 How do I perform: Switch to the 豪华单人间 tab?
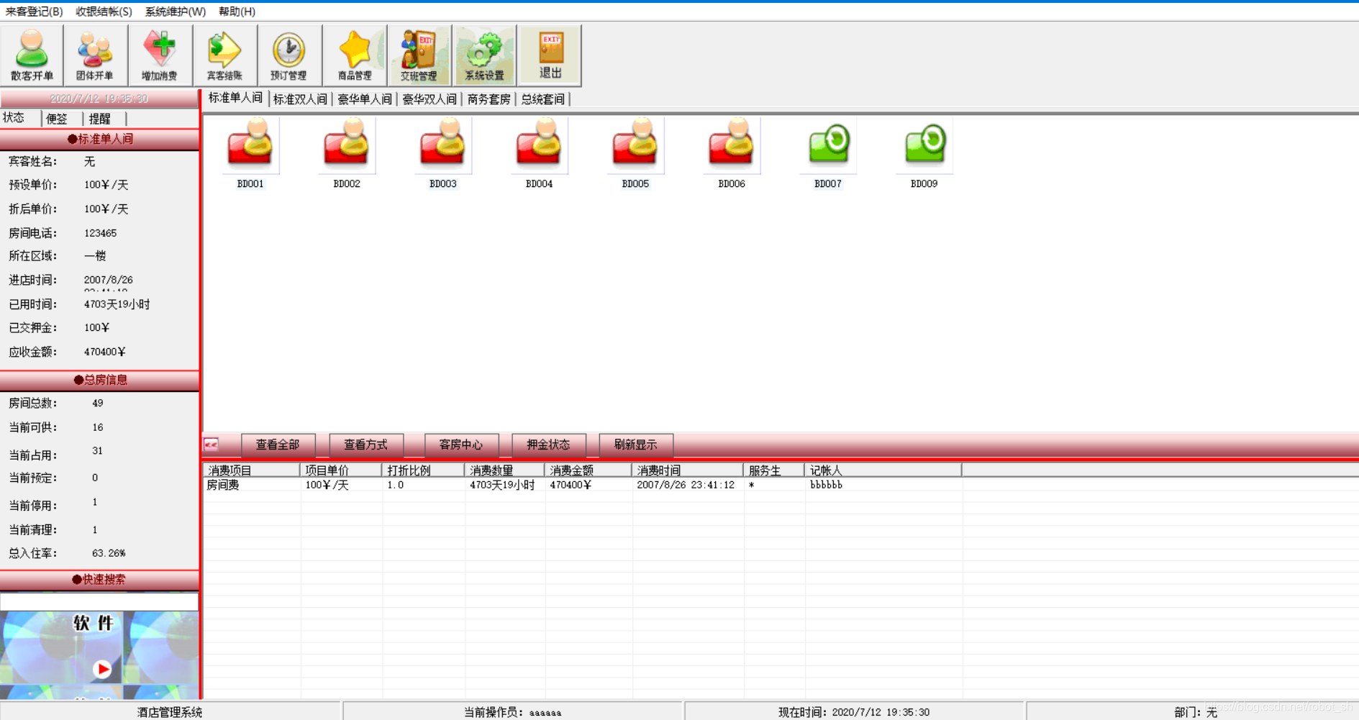pyautogui.click(x=365, y=99)
